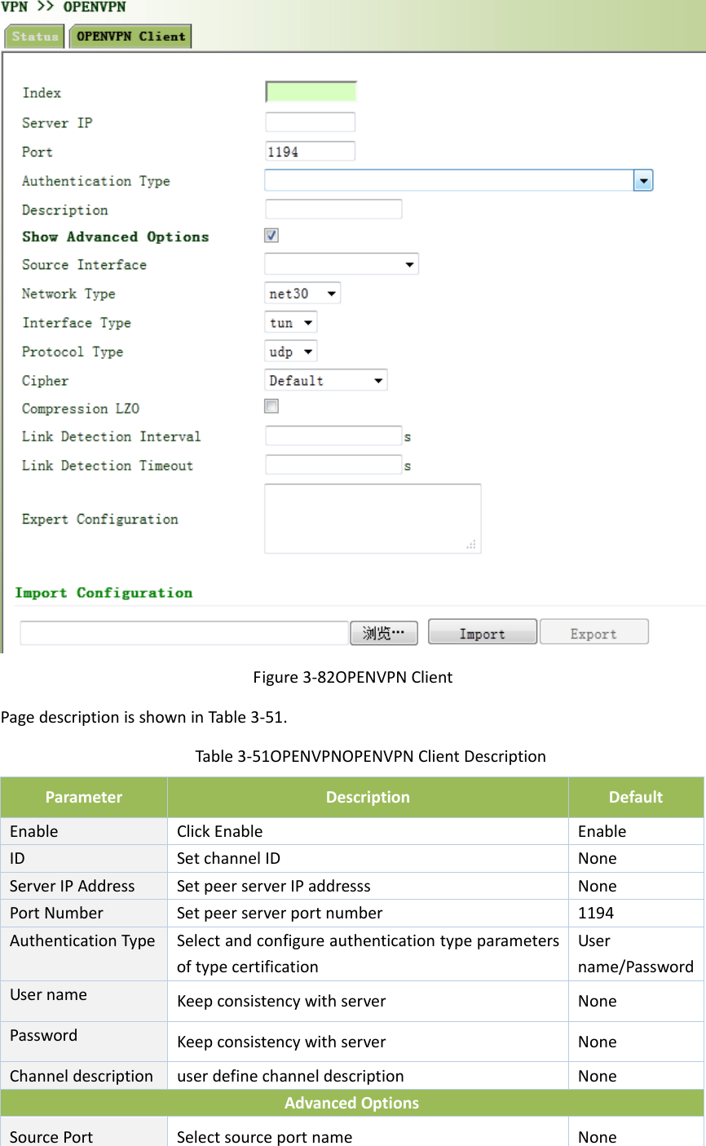This screenshot has height=1146, width=706.
Task: Enable Compression LZO
Action: pos(271,405)
